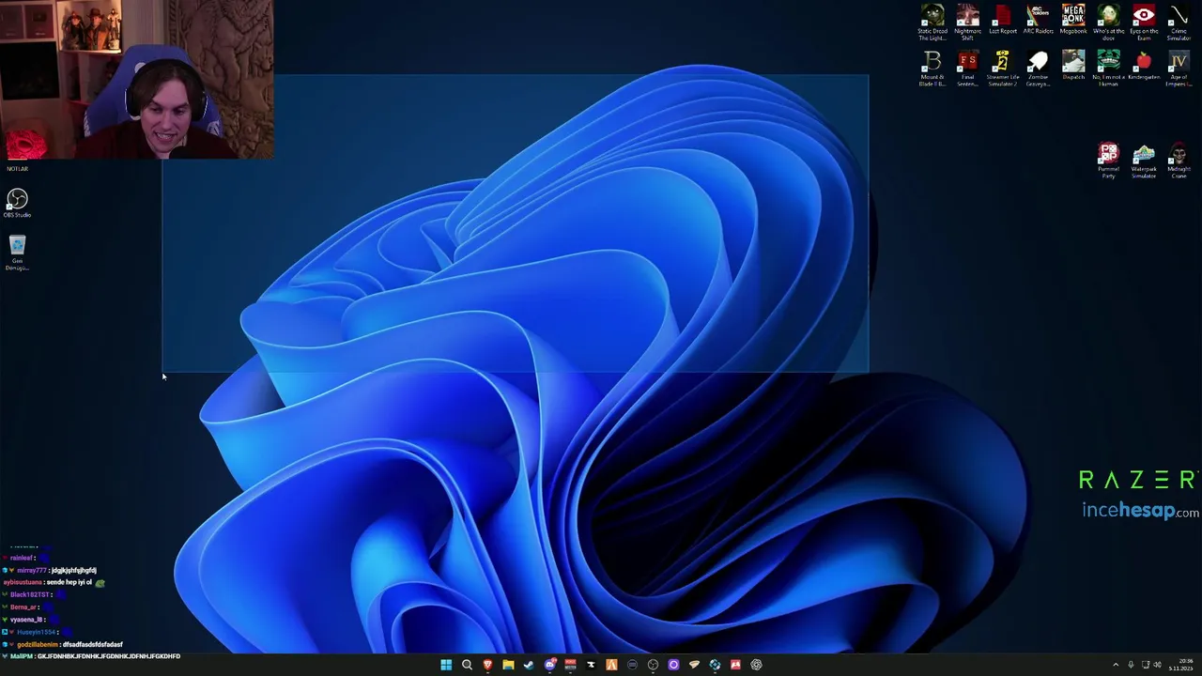Open the orange taskbar app icon

tap(611, 665)
